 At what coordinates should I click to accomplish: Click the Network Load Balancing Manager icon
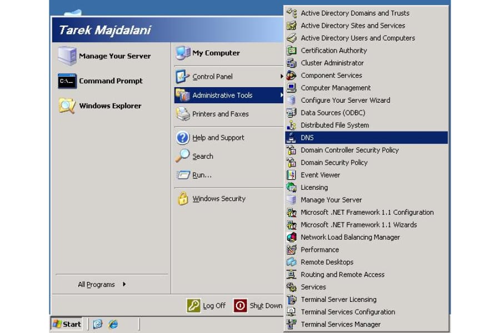click(x=291, y=237)
